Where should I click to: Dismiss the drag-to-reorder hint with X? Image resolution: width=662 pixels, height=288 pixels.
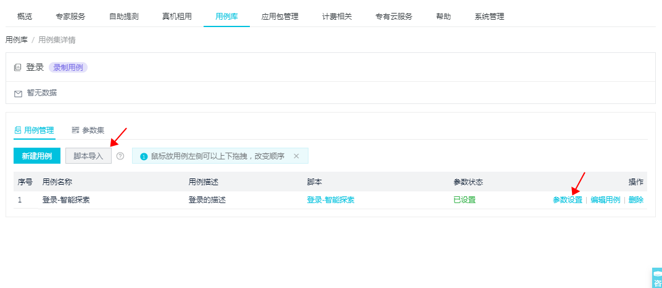pos(296,156)
